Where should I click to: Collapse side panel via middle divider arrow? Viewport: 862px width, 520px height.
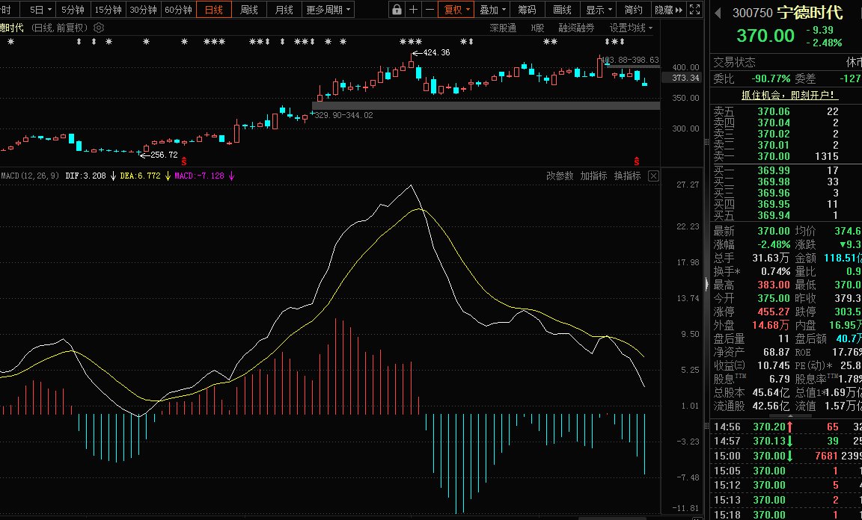pyautogui.click(x=707, y=284)
